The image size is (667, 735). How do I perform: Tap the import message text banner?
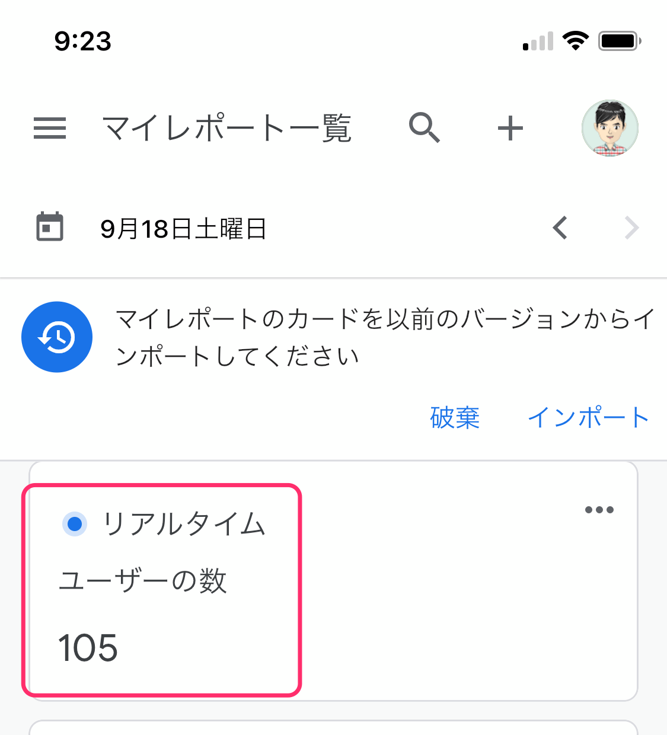[x=385, y=337]
